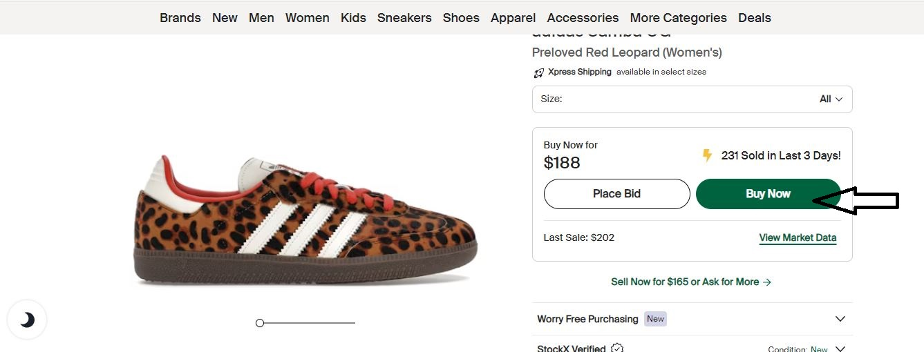The width and height of the screenshot is (924, 352).
Task: Click the image rotation slider handle
Action: tap(260, 323)
